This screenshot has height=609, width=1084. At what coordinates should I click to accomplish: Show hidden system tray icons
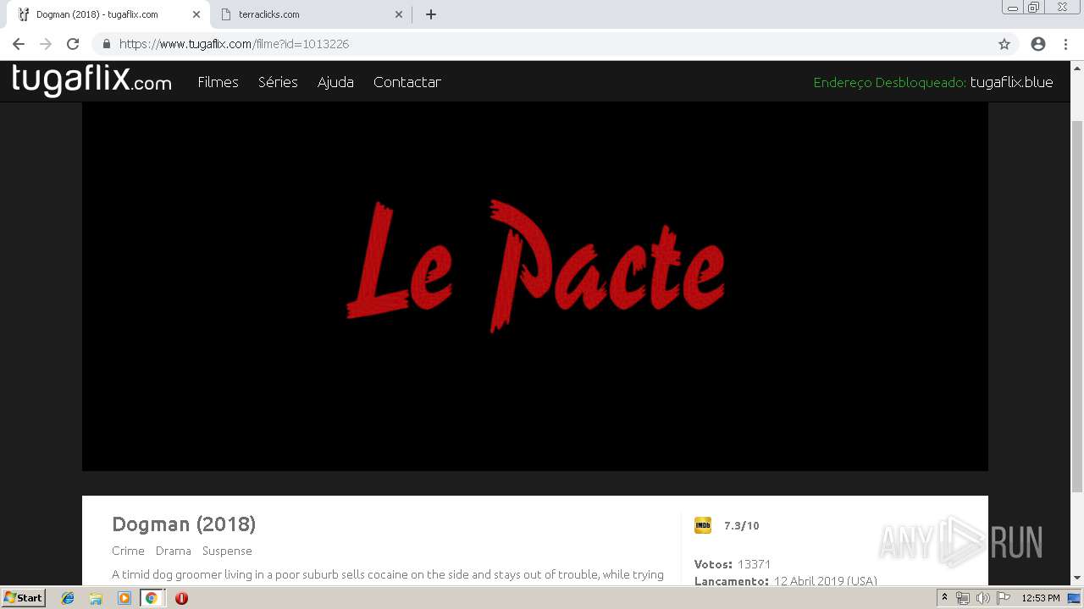point(944,598)
